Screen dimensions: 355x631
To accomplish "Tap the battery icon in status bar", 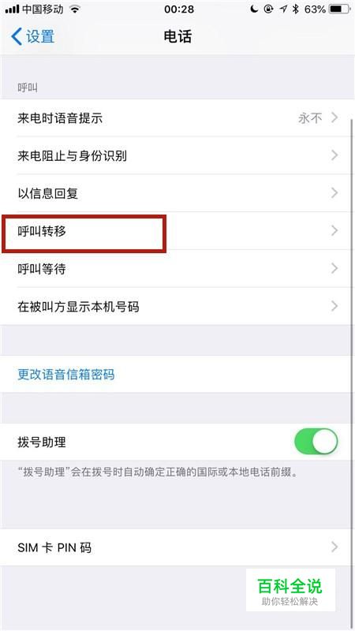I will click(339, 9).
